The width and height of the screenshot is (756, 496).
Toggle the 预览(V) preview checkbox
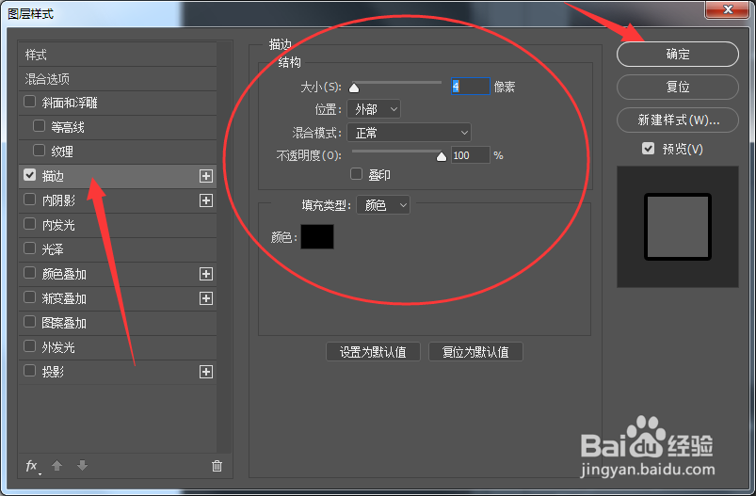coord(649,149)
